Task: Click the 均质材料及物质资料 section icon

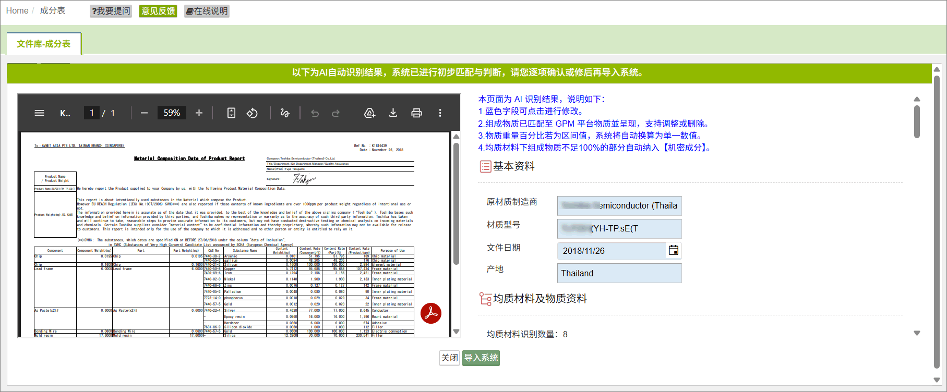Action: click(x=485, y=299)
